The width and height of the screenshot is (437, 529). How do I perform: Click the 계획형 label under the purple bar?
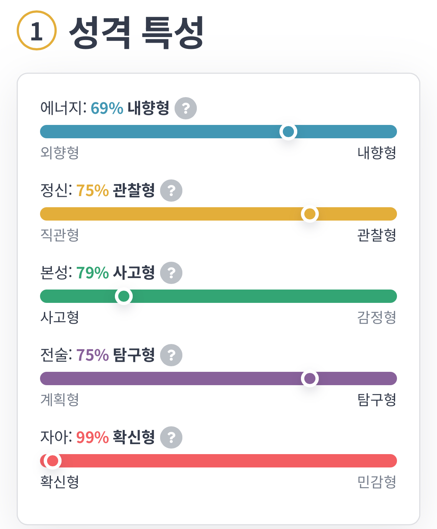tap(60, 400)
